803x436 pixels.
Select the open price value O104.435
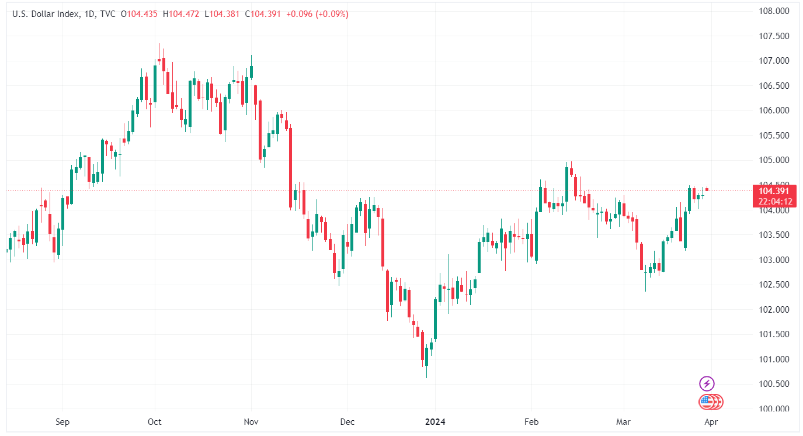[x=139, y=13]
